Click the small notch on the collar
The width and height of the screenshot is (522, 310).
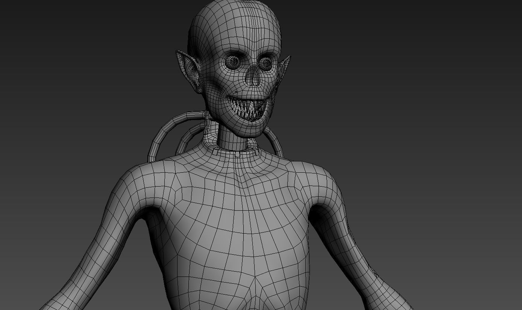[237, 153]
